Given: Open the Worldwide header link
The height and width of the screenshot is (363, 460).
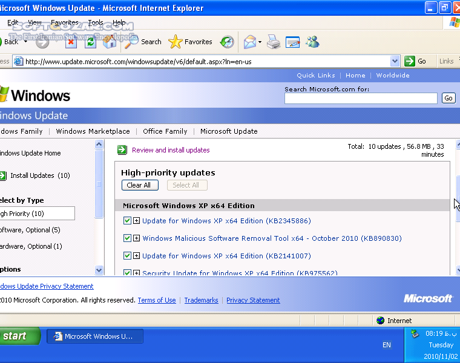Looking at the screenshot, I should point(393,76).
